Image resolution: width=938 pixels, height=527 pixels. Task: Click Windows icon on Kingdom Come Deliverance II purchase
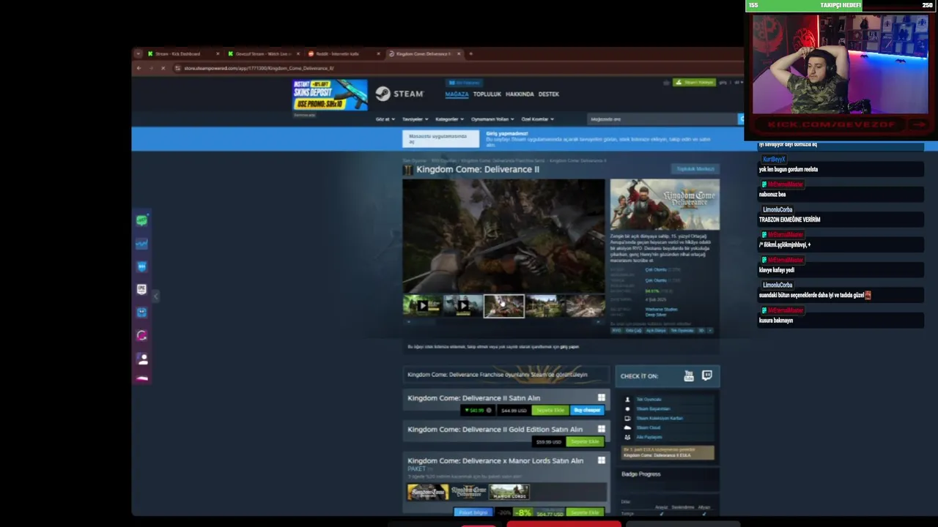(x=601, y=397)
